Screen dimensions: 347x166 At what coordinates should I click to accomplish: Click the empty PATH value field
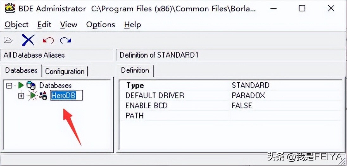click(x=285, y=116)
